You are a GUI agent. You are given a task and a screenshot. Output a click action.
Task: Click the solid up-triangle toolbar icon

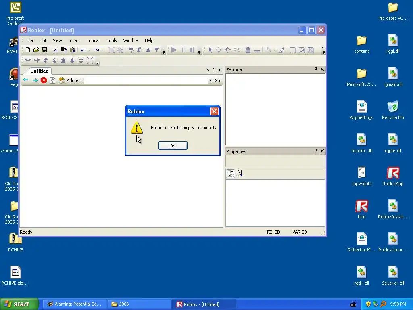pyautogui.click(x=148, y=50)
